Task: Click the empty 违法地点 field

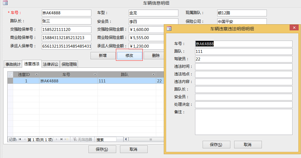Action: 243,74
